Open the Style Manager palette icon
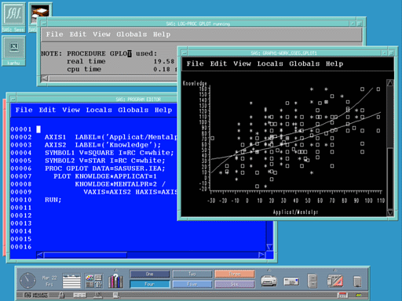The height and width of the screenshot is (301, 402). (x=94, y=281)
